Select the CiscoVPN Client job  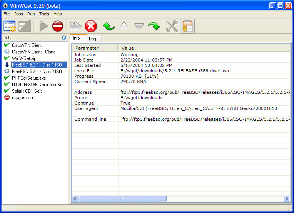[27, 45]
